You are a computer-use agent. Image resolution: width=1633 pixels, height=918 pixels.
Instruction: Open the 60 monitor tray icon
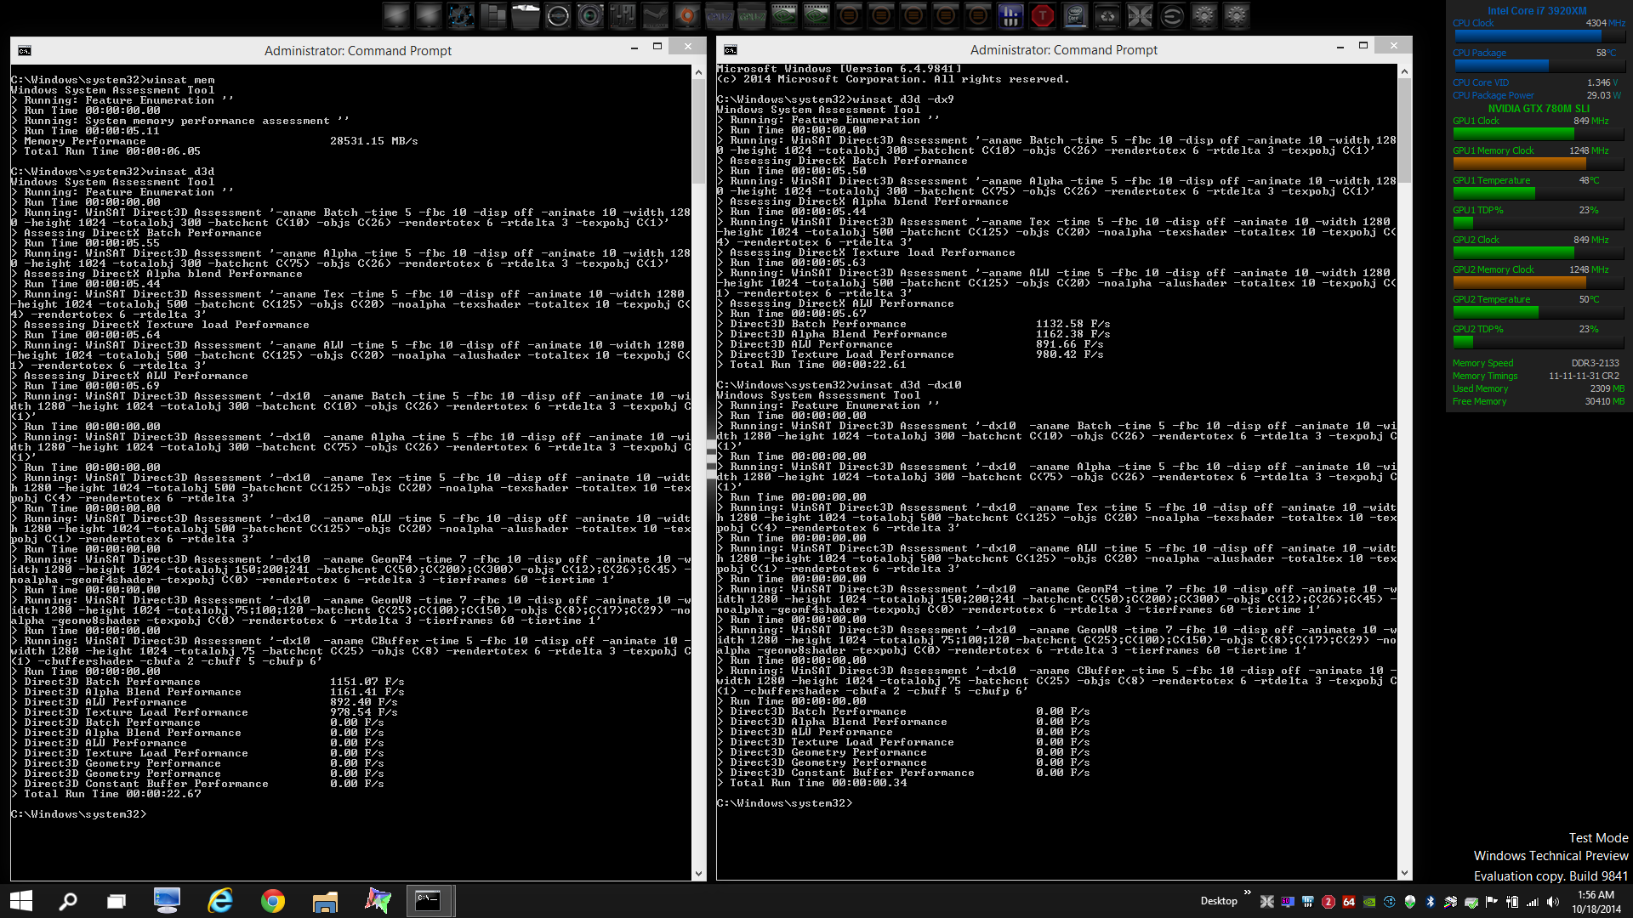coord(1288,902)
